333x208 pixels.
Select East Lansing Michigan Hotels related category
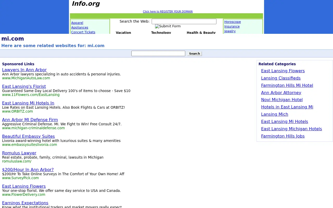(x=291, y=129)
